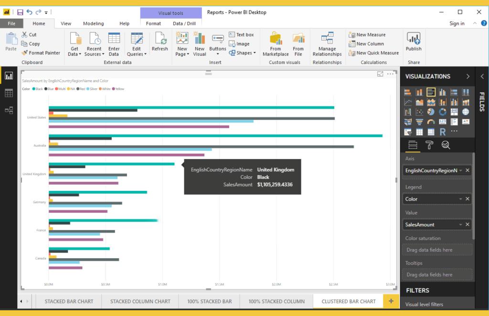Viewport: 489px width, 316px height.
Task: Select the Gauge visualization
Action: click(431, 121)
